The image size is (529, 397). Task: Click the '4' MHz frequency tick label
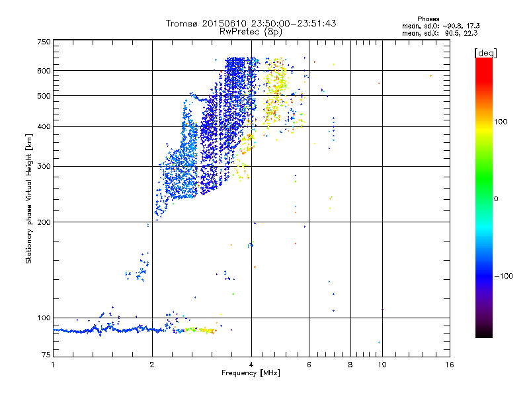(251, 365)
